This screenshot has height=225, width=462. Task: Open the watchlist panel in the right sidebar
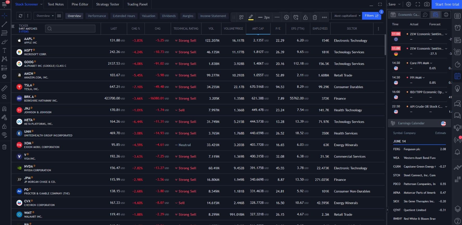tap(457, 16)
